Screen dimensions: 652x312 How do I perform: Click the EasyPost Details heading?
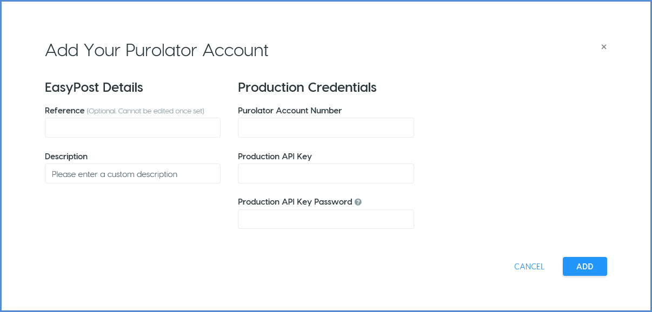tap(94, 87)
